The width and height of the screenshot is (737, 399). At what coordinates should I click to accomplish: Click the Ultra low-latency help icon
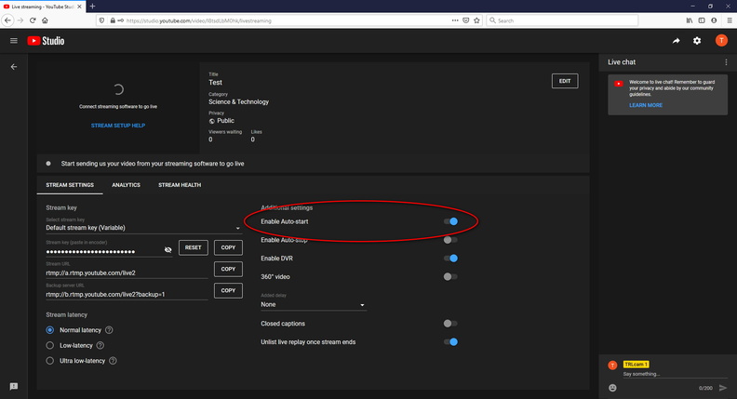[113, 361]
